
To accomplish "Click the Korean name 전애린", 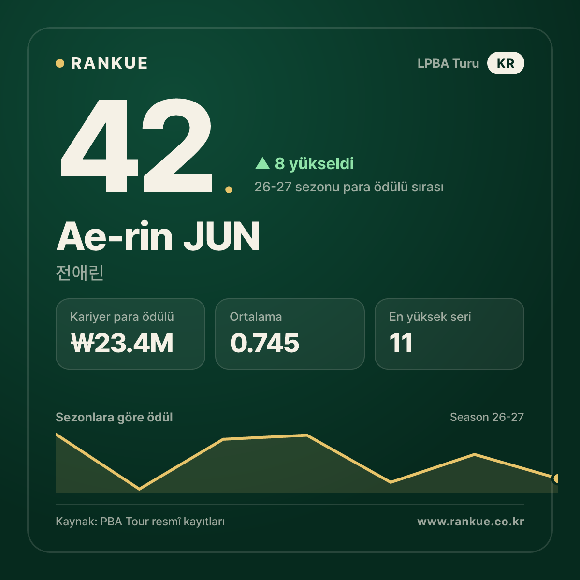I will 80,273.
